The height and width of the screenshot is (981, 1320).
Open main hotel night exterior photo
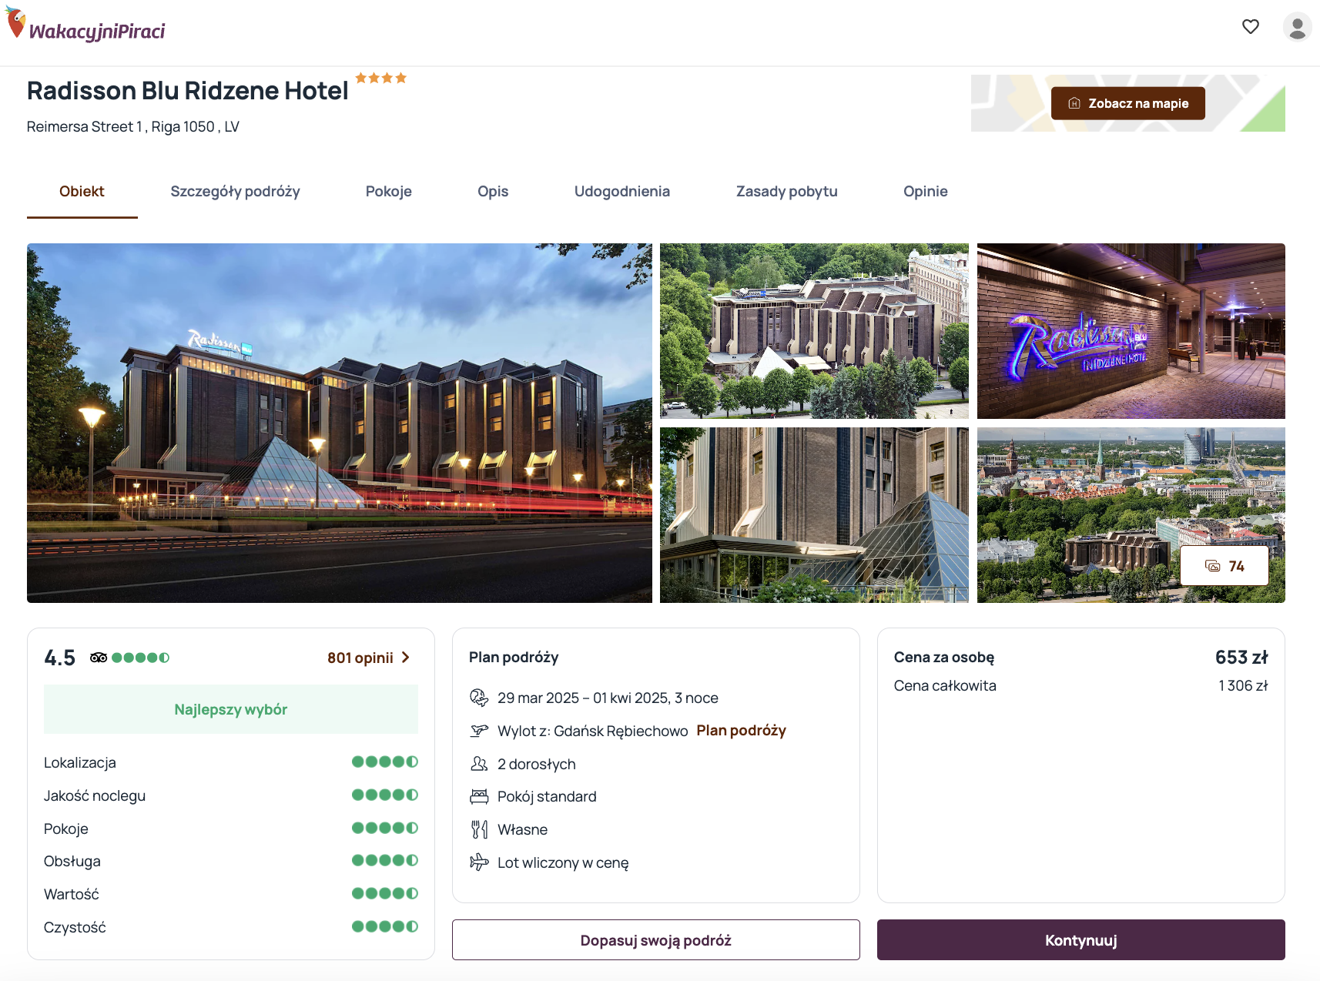[x=340, y=423]
